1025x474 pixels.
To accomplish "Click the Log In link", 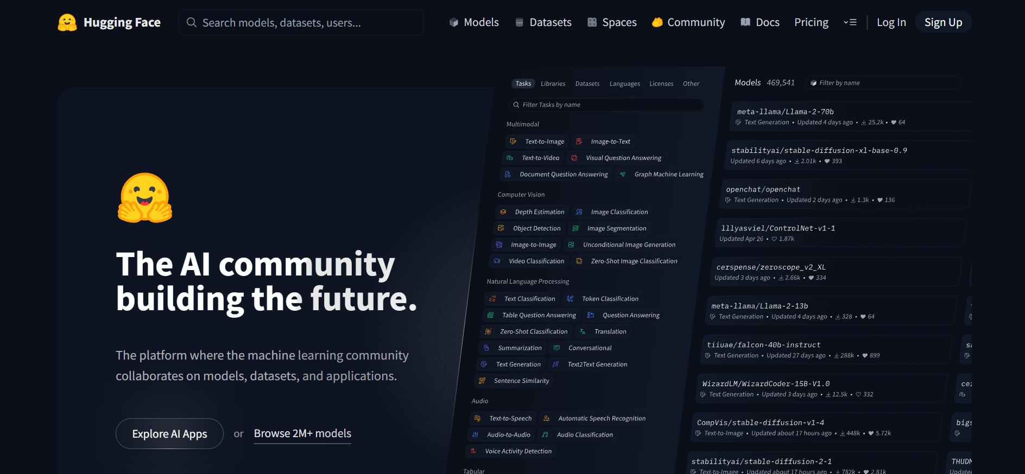I will pos(891,22).
